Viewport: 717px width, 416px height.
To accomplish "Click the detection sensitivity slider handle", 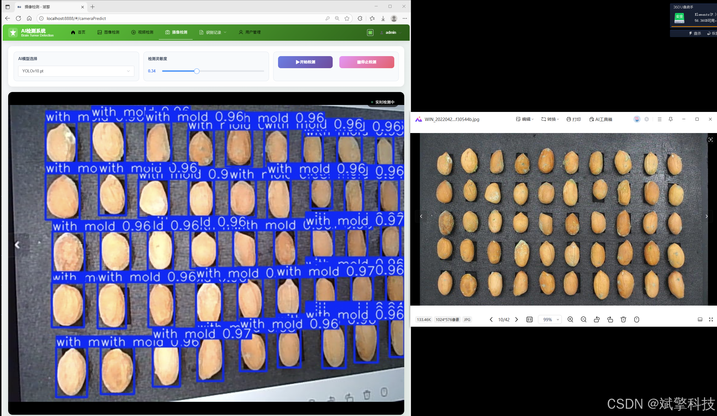I will click(x=197, y=71).
